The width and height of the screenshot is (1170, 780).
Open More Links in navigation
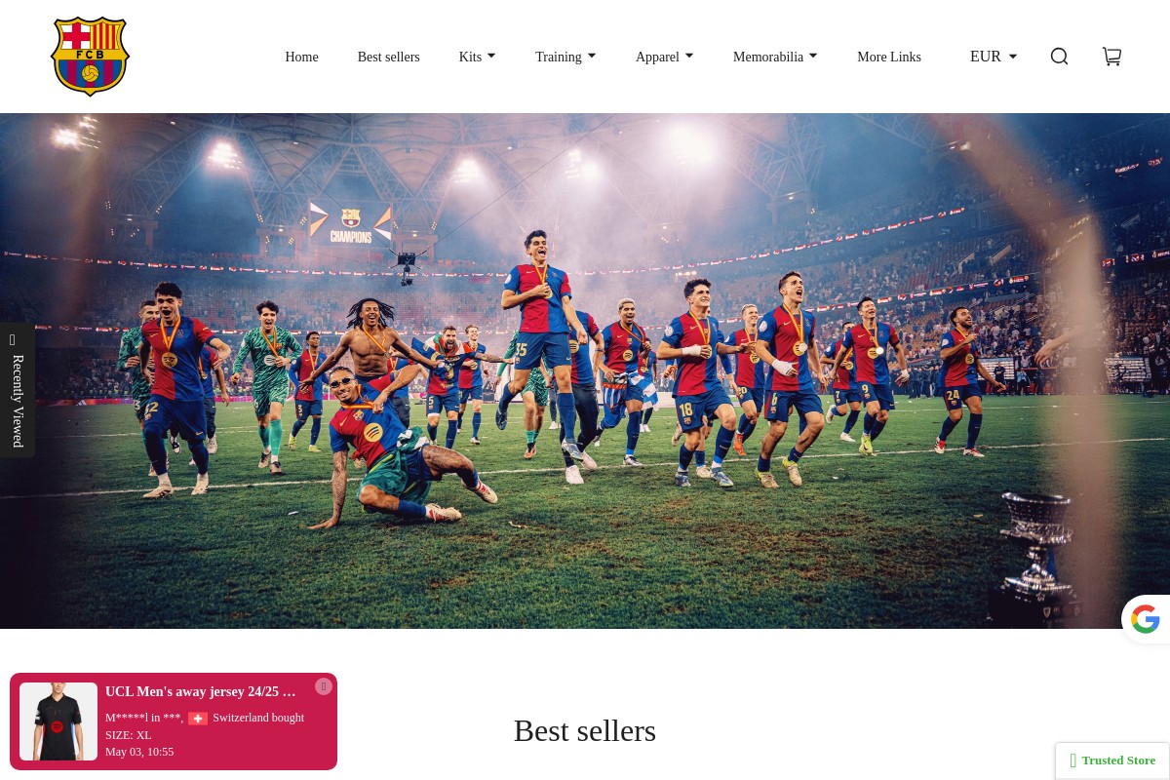[889, 57]
